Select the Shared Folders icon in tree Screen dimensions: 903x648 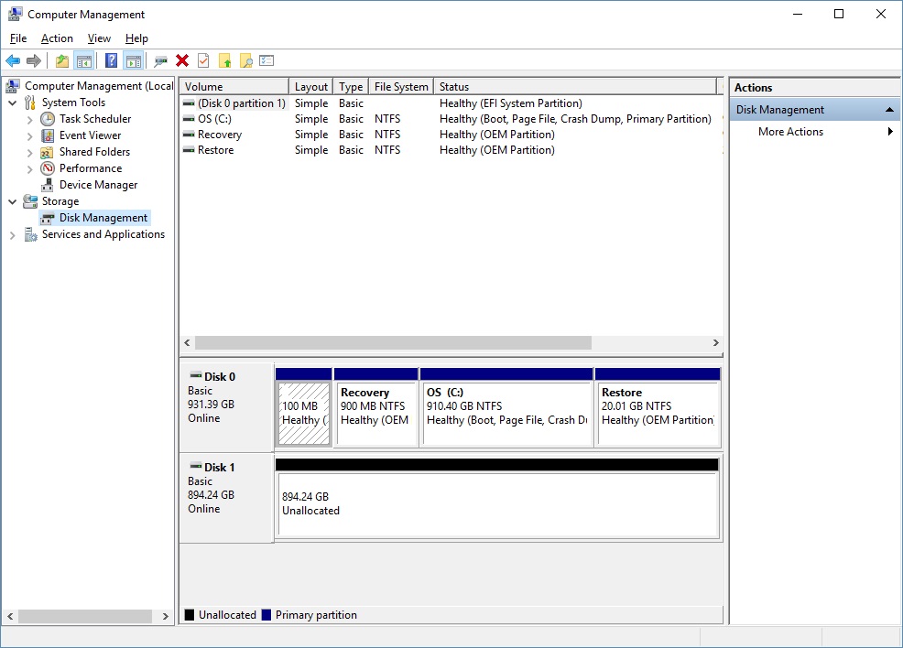coord(48,153)
